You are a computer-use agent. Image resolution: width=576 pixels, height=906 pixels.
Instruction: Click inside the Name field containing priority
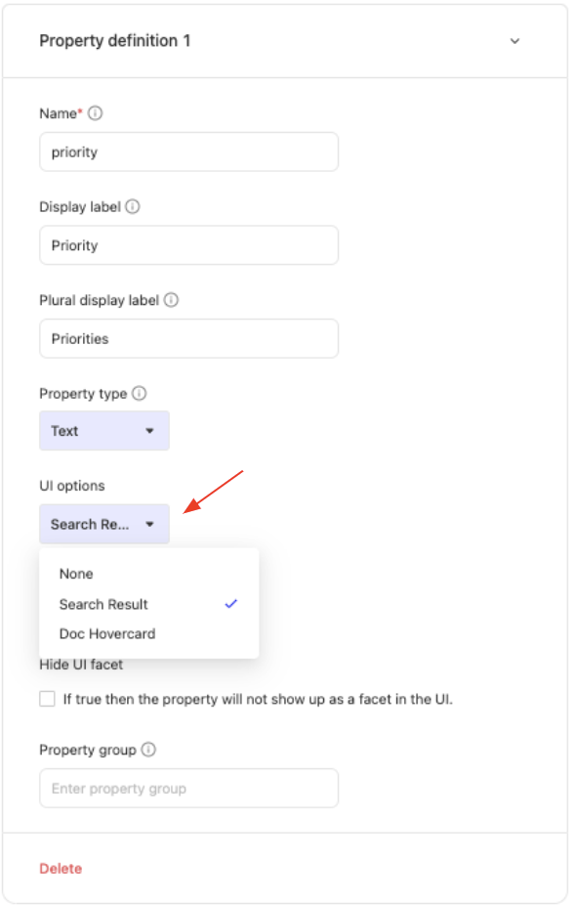coord(188,151)
